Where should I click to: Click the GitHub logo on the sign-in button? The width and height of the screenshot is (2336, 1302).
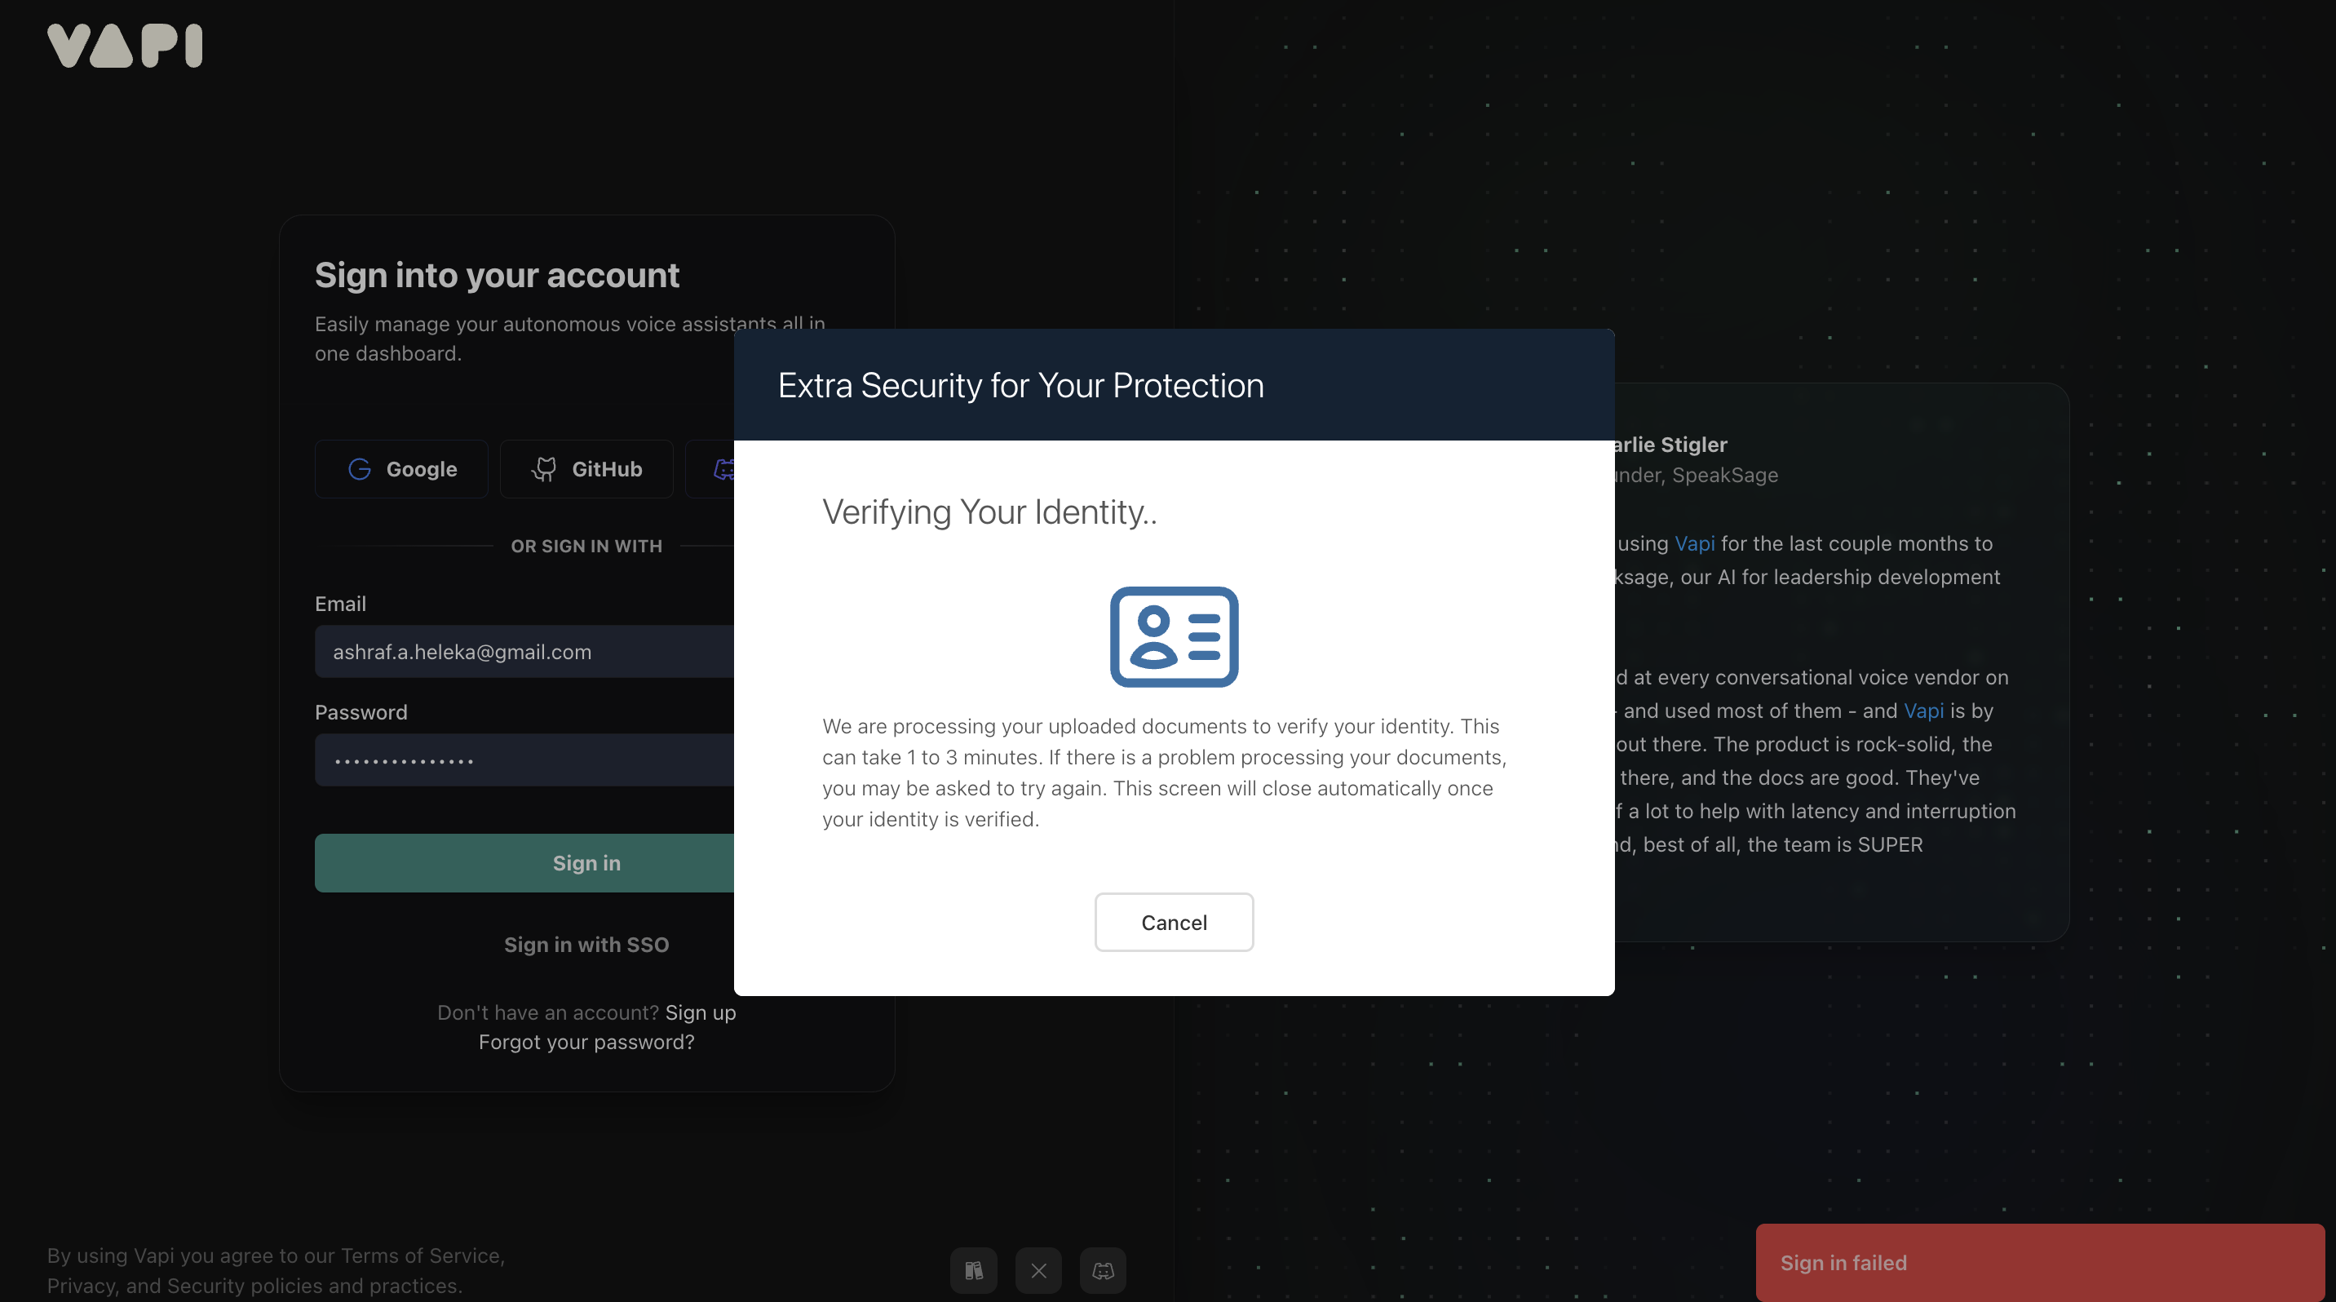[544, 469]
